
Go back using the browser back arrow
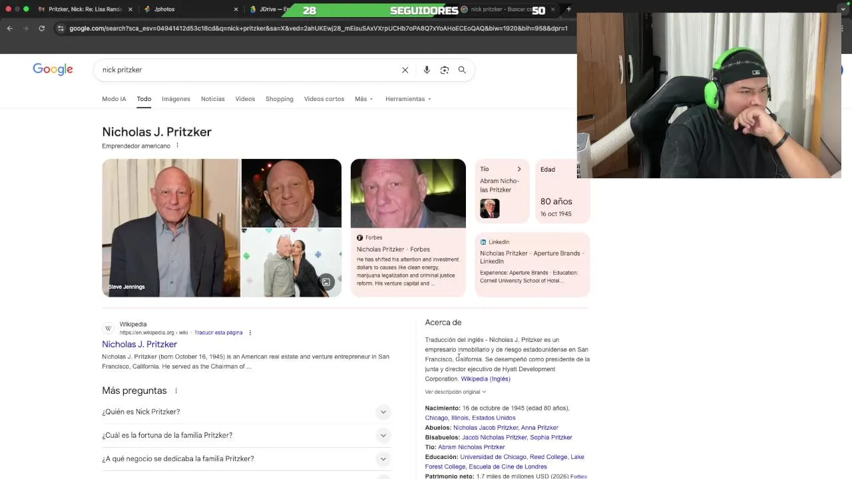pyautogui.click(x=9, y=29)
